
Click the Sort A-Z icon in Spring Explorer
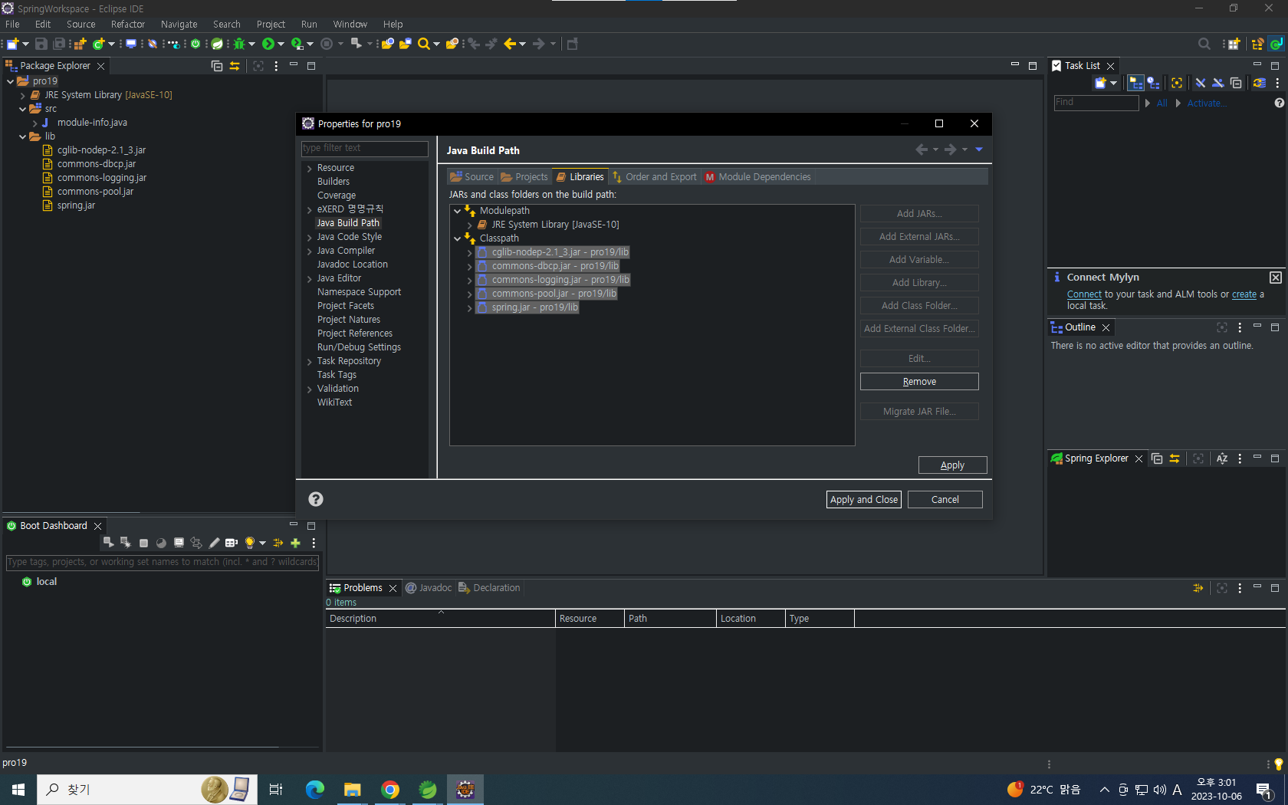pos(1222,458)
